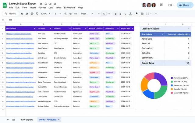The height and width of the screenshot is (123, 195).
Task: Click the Share button
Action: click(185, 5)
